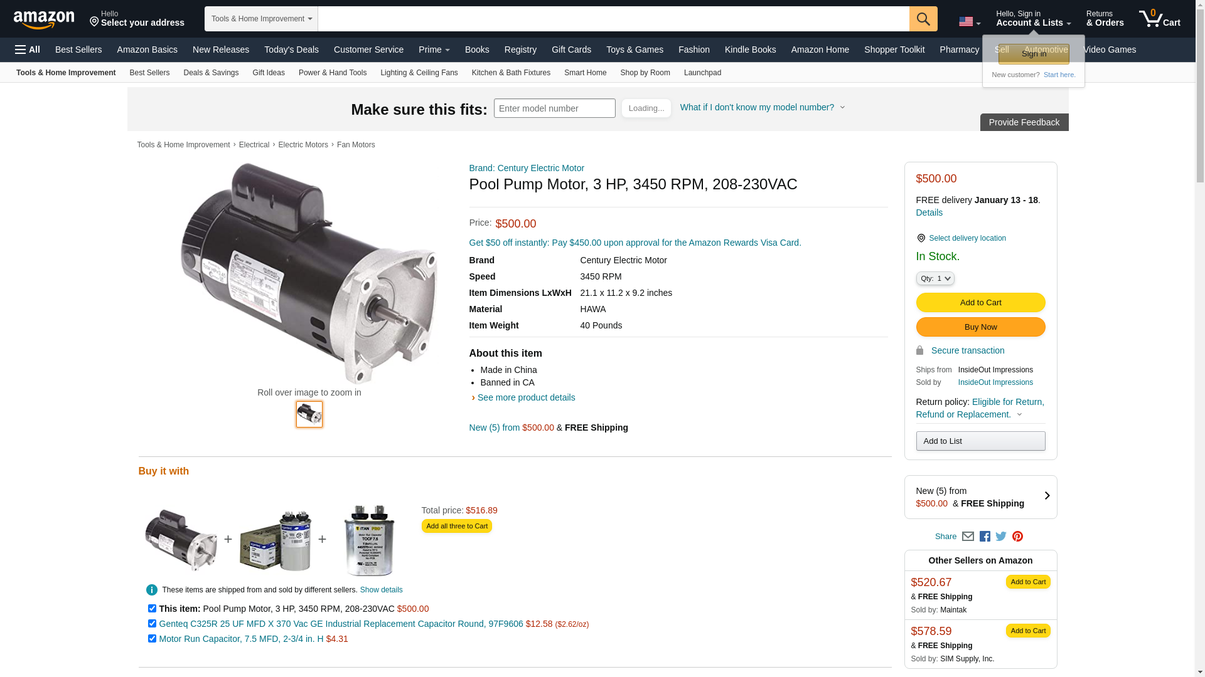Select the pump motor image thumbnail

tap(309, 414)
